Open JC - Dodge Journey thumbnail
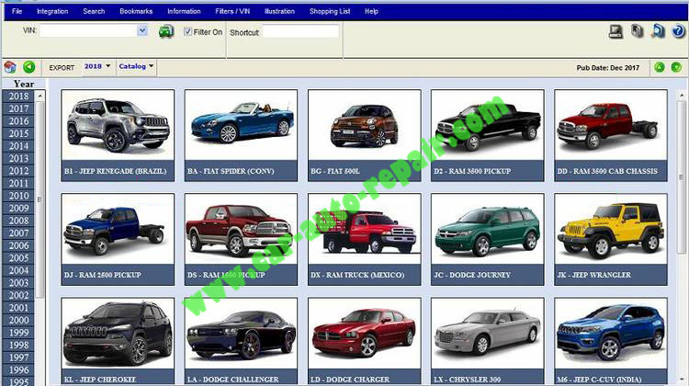The image size is (689, 386). click(x=487, y=240)
